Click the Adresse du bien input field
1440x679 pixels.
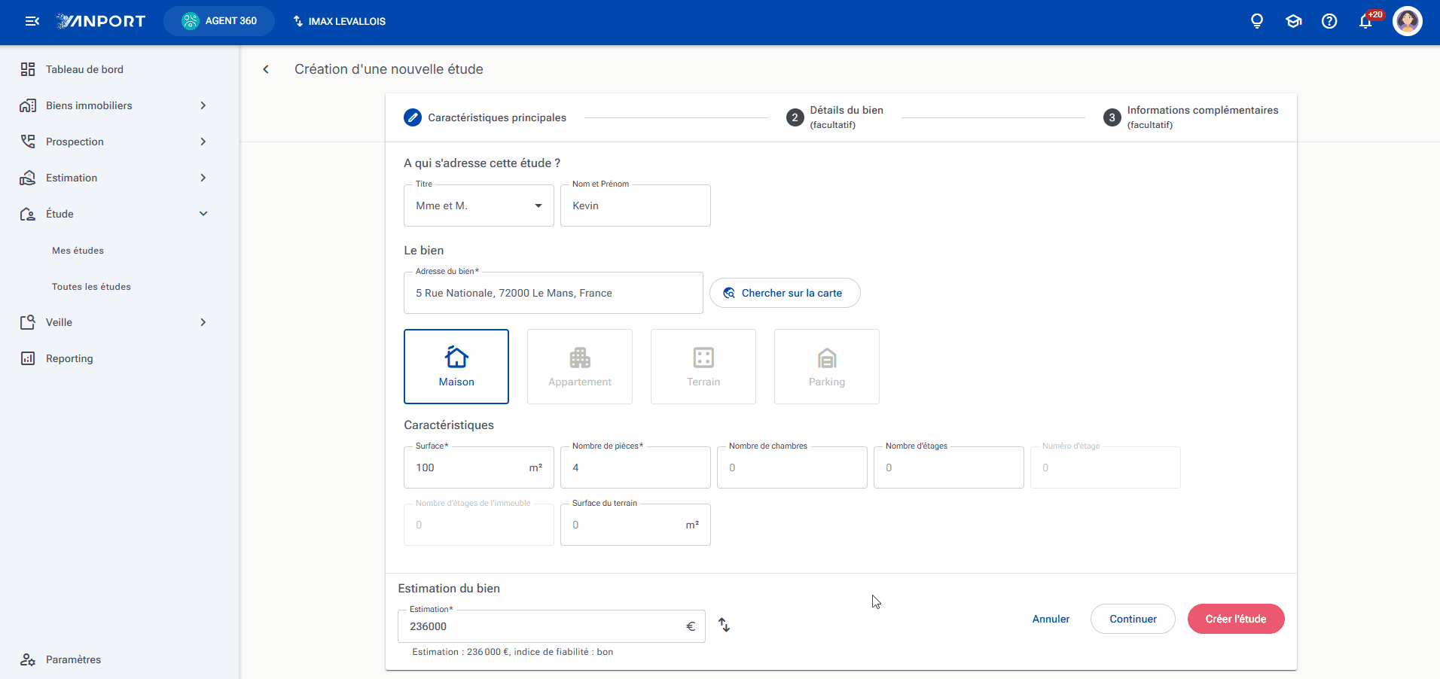coord(554,293)
